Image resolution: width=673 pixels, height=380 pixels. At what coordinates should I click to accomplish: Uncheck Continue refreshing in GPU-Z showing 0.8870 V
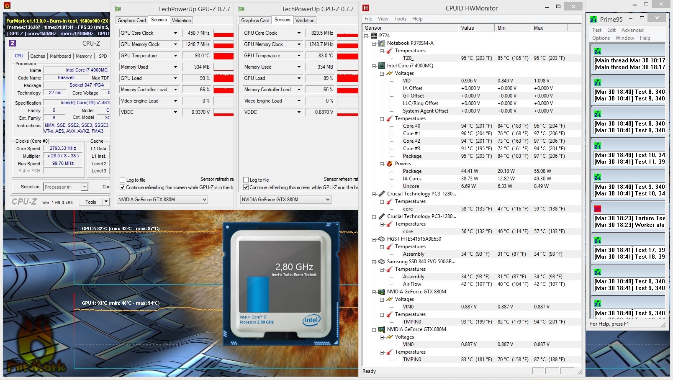click(246, 187)
